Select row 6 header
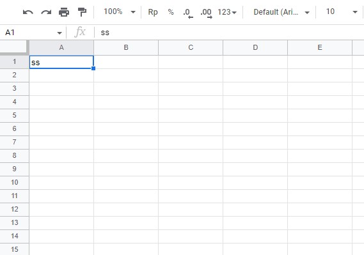This screenshot has width=364, height=255. (14, 129)
